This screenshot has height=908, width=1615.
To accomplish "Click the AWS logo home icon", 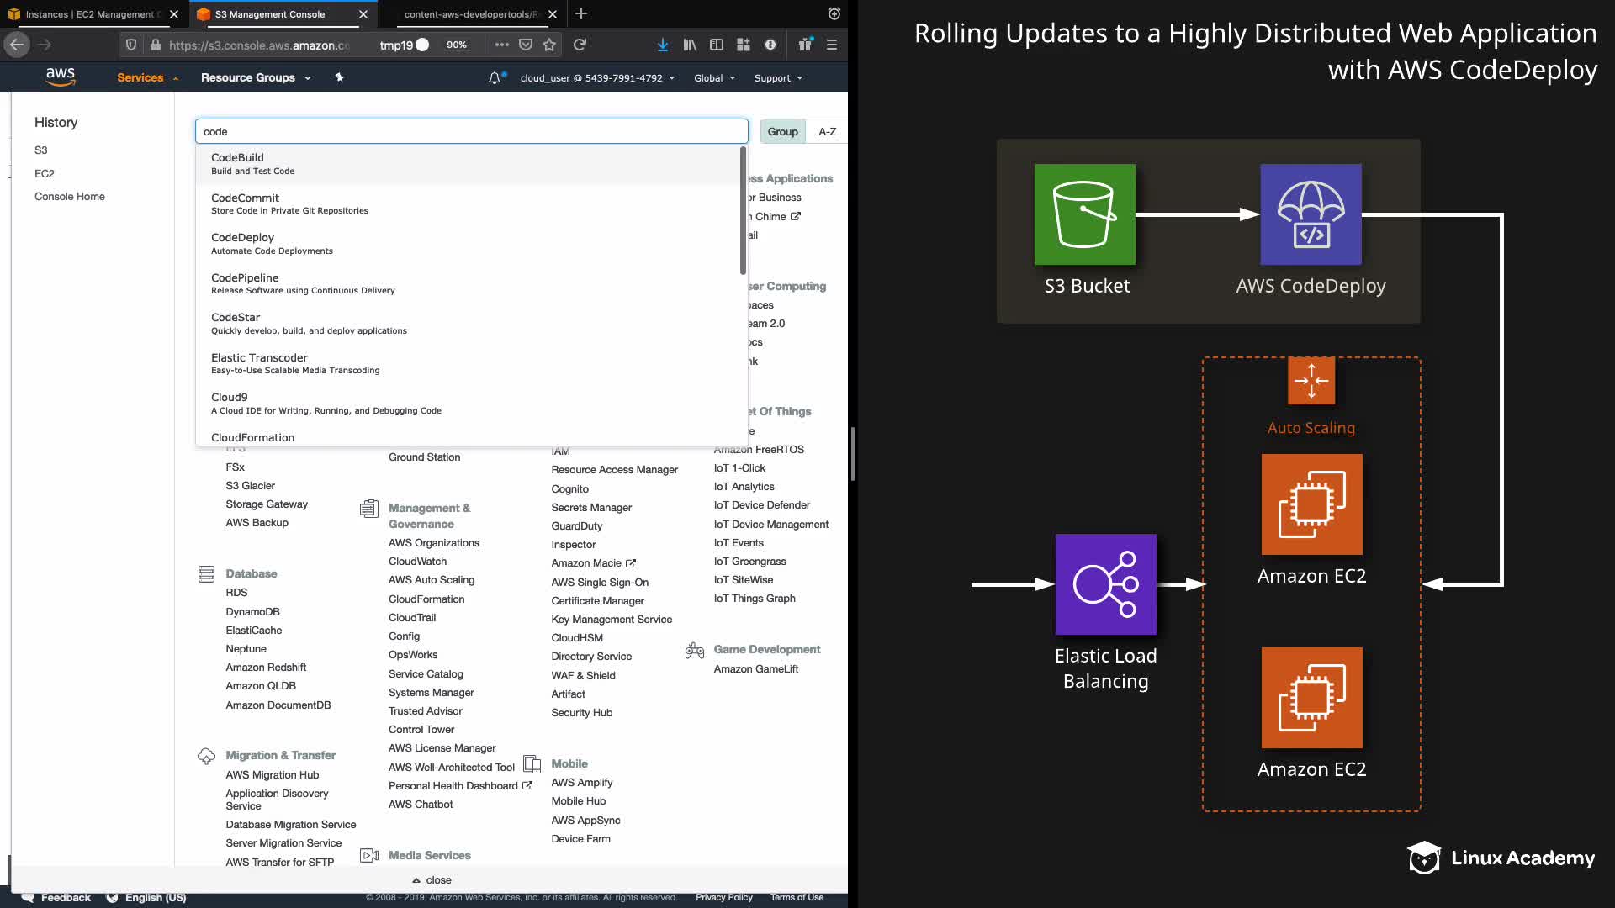I will 60,77.
